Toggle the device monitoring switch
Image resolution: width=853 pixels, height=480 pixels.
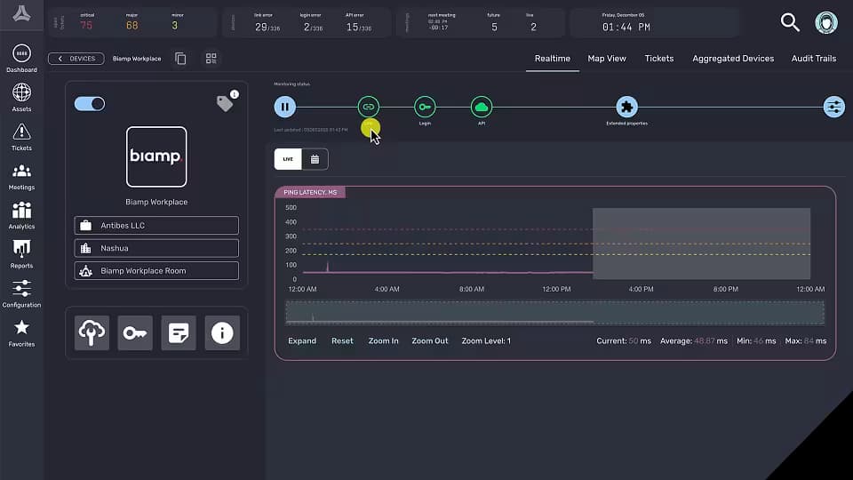pos(90,104)
